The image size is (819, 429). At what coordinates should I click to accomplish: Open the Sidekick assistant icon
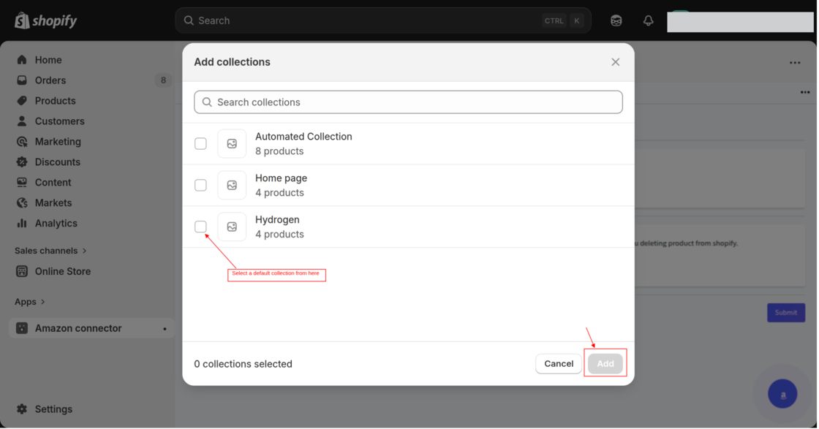616,20
